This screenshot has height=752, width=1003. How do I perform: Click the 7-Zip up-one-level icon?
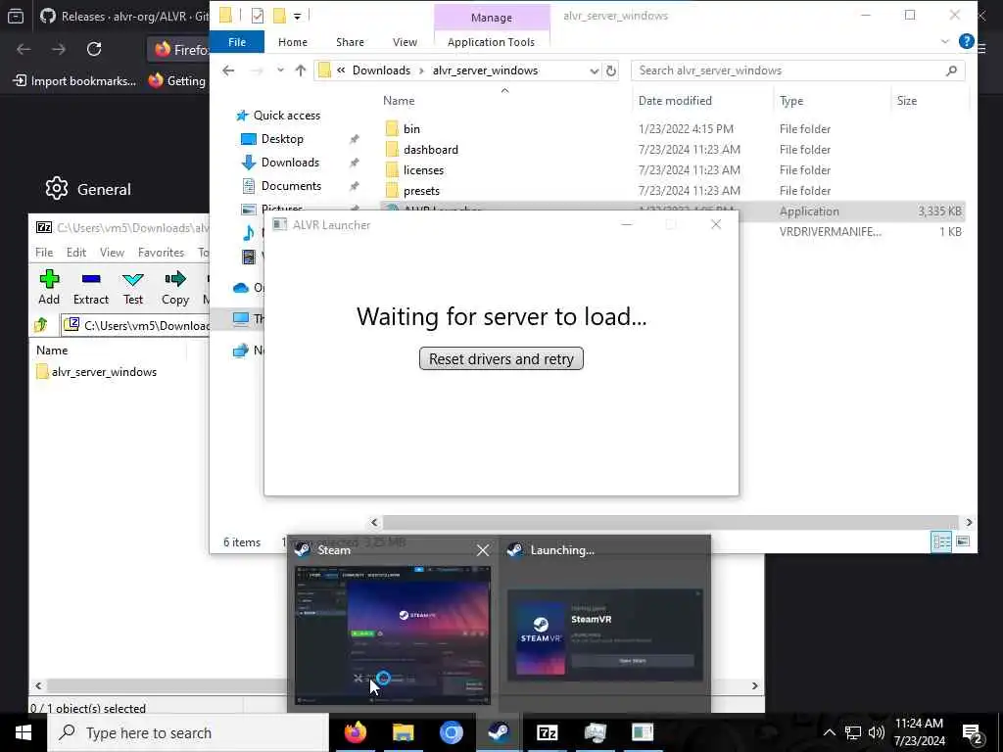[x=41, y=325]
